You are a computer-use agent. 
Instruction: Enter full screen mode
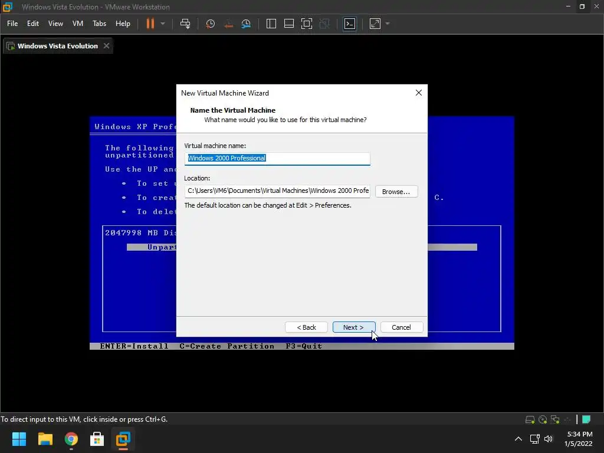click(307, 24)
